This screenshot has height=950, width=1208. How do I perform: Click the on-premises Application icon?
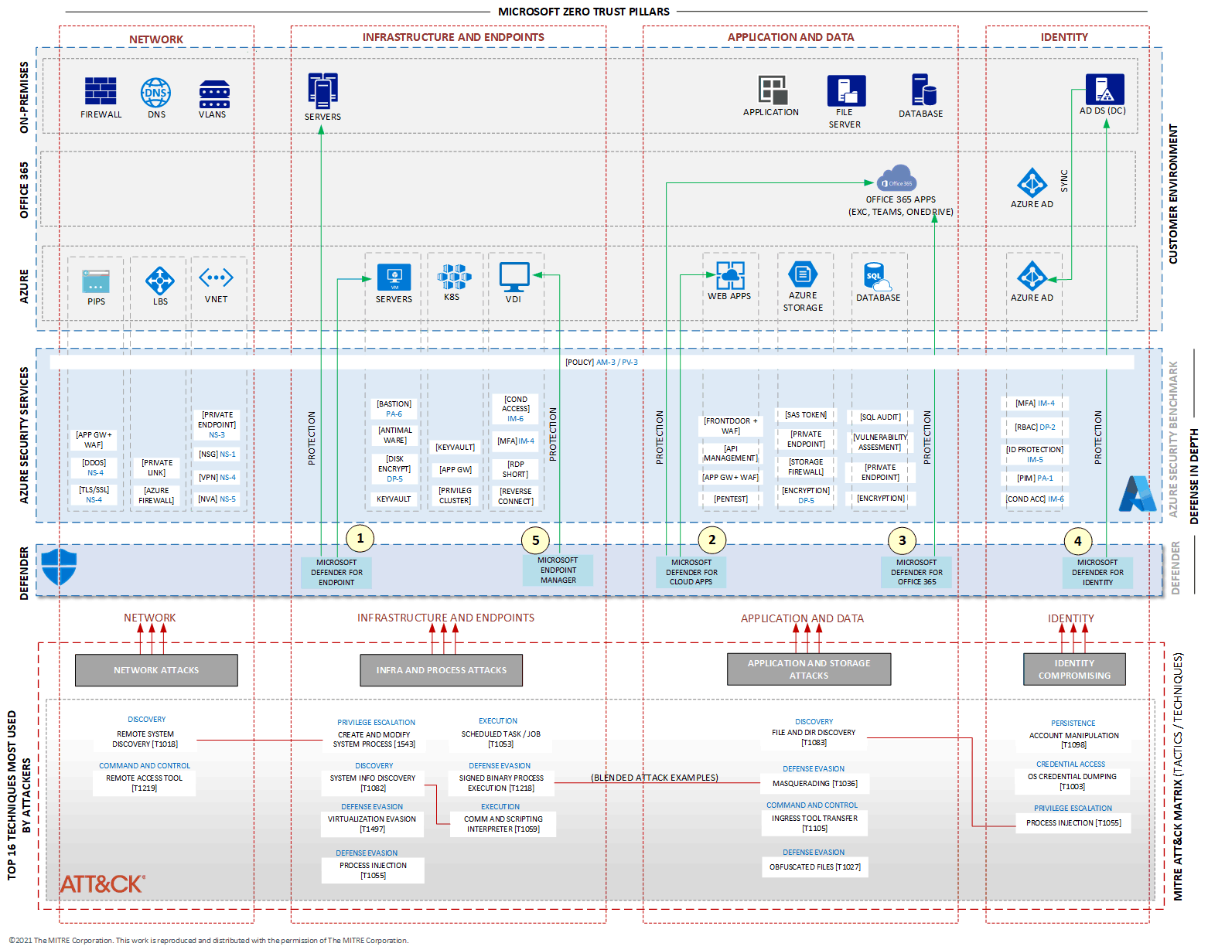pyautogui.click(x=772, y=90)
